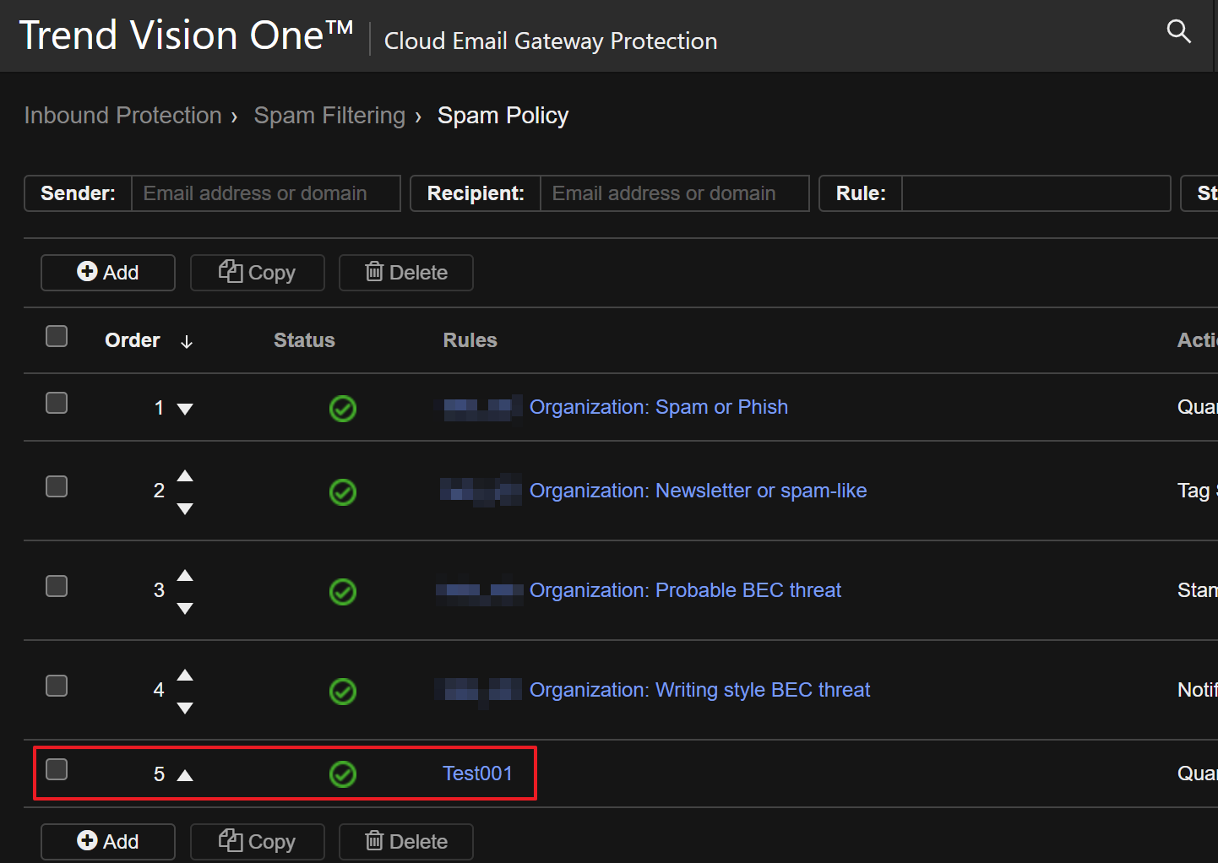Click the Sender email address field
This screenshot has height=863, width=1218.
pos(265,193)
